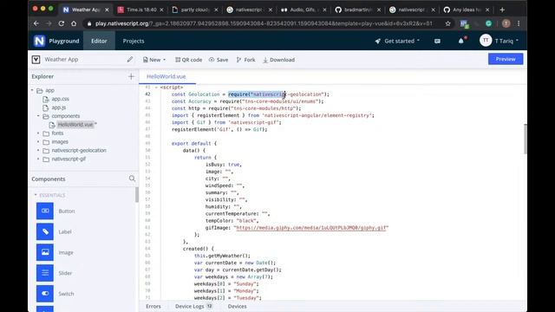Click the NativeScript Playground logo
Viewport: 555px width, 312px height.
pyautogui.click(x=39, y=41)
